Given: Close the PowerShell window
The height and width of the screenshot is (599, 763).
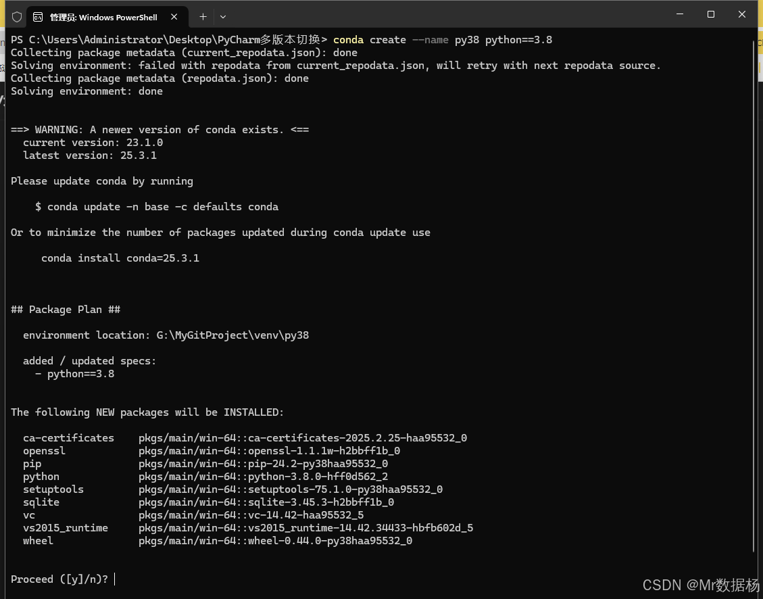Looking at the screenshot, I should [741, 14].
